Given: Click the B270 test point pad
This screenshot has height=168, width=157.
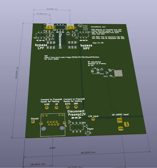Looking at the screenshot, I should click(x=68, y=107).
